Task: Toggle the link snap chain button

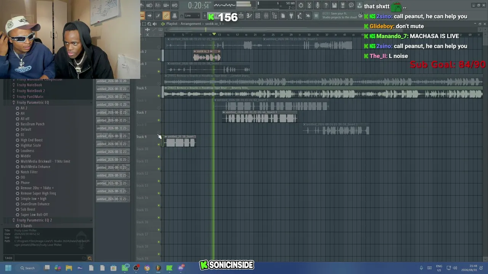Action: click(166, 16)
